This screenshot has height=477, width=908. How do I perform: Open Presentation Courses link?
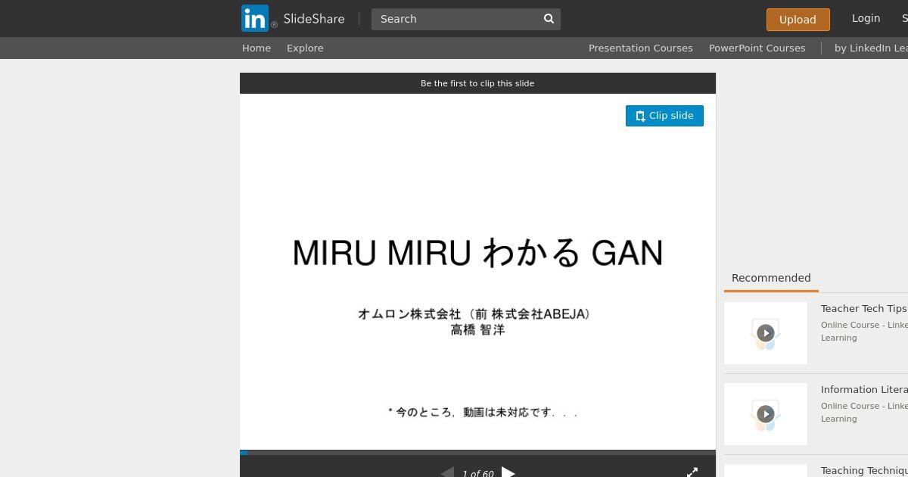pos(641,48)
